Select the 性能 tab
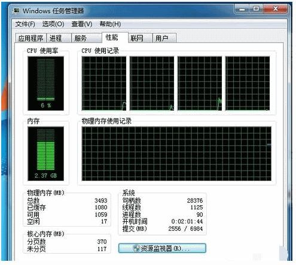The height and width of the screenshot is (265, 296). tap(115, 37)
